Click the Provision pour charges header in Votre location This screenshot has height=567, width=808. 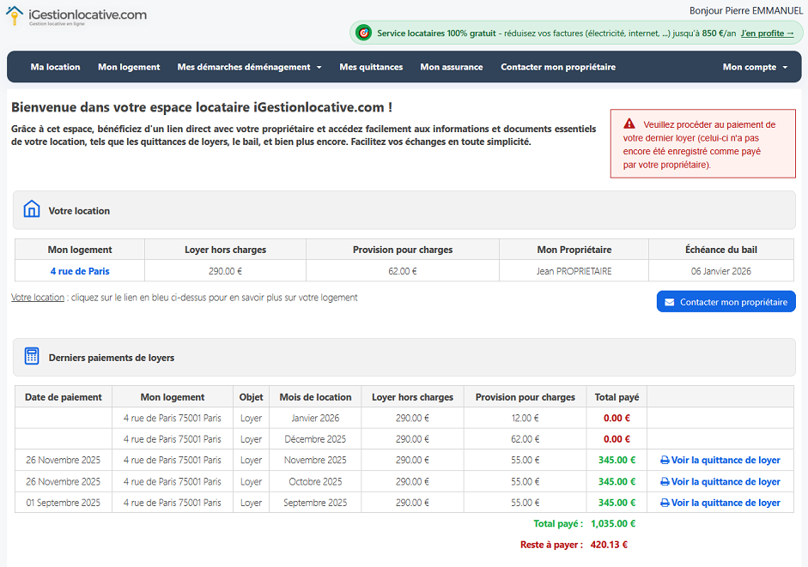403,250
